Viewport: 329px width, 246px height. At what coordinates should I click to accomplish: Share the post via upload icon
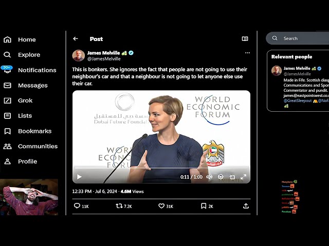[x=246, y=206]
